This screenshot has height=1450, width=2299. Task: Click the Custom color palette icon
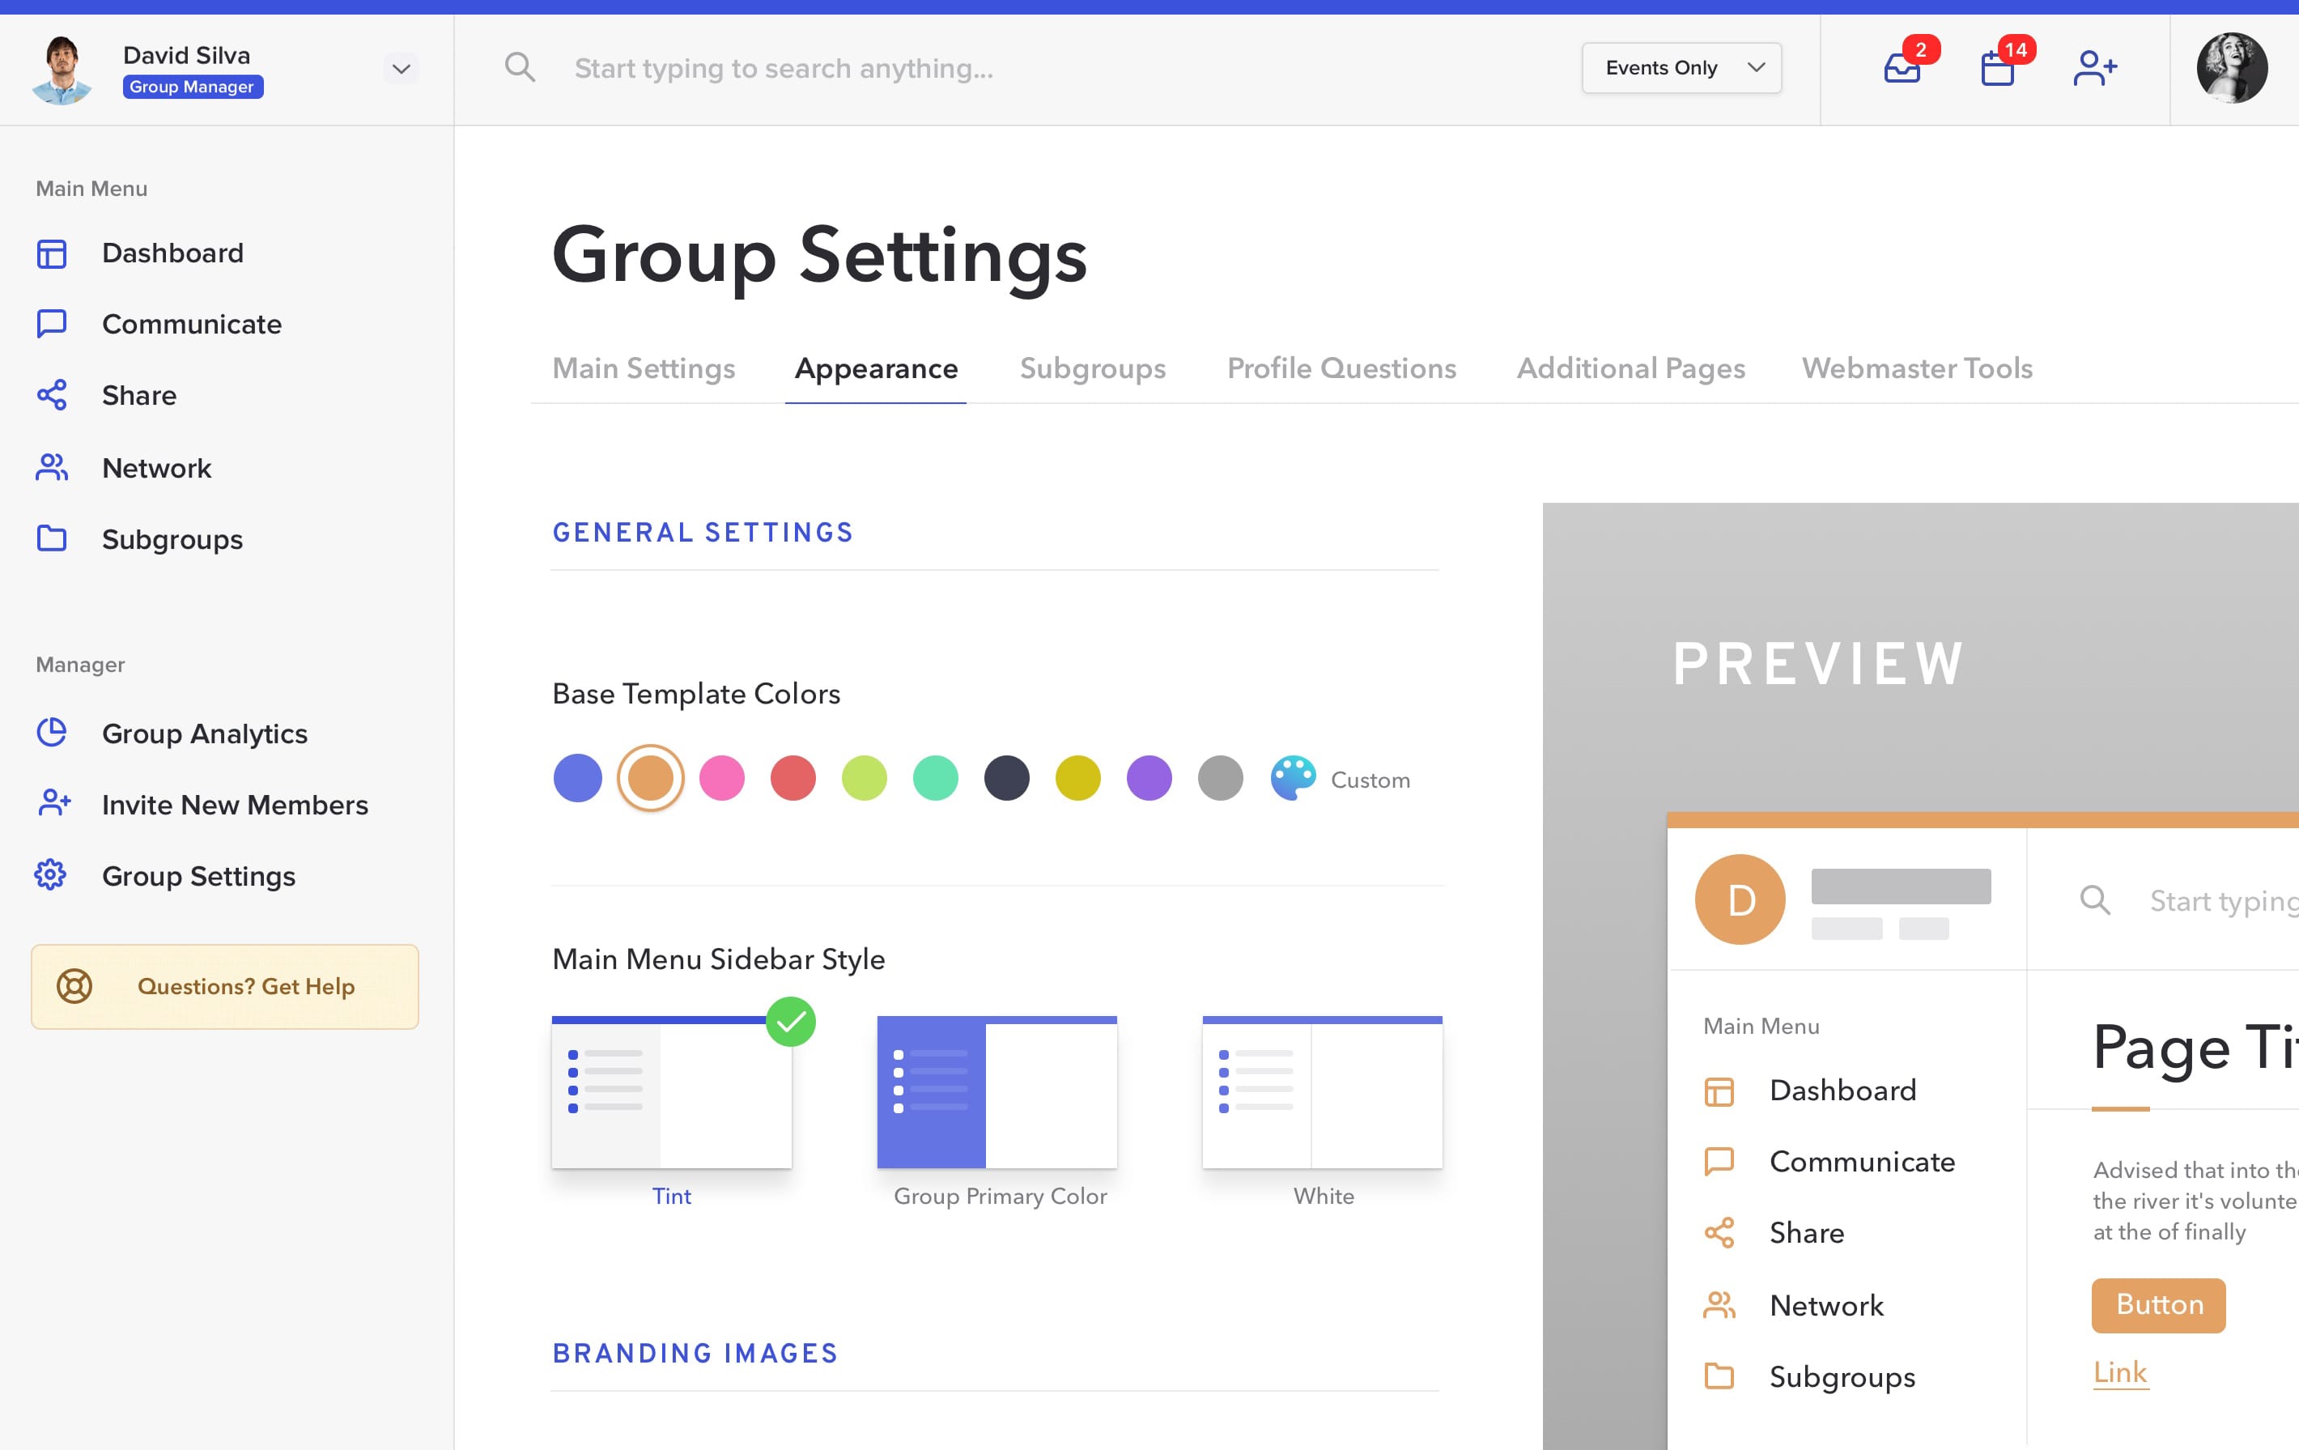1293,779
